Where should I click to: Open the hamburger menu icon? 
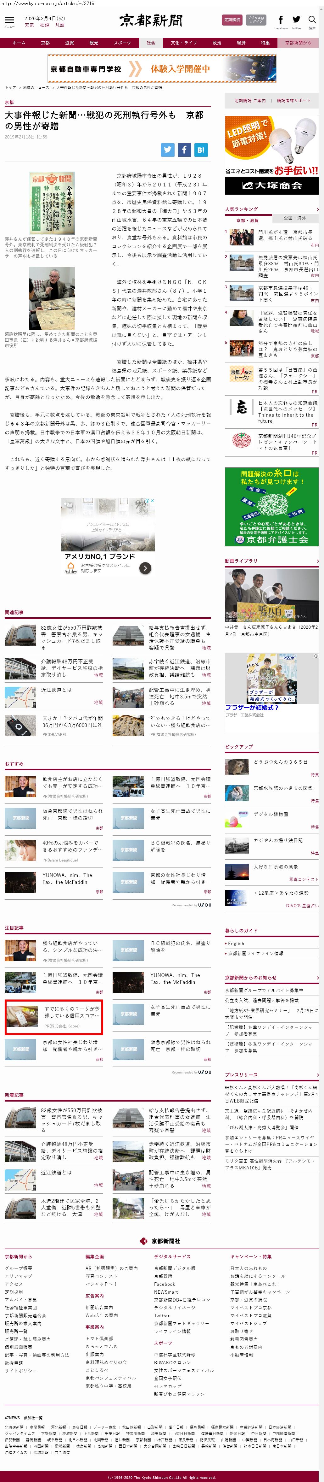click(9, 20)
